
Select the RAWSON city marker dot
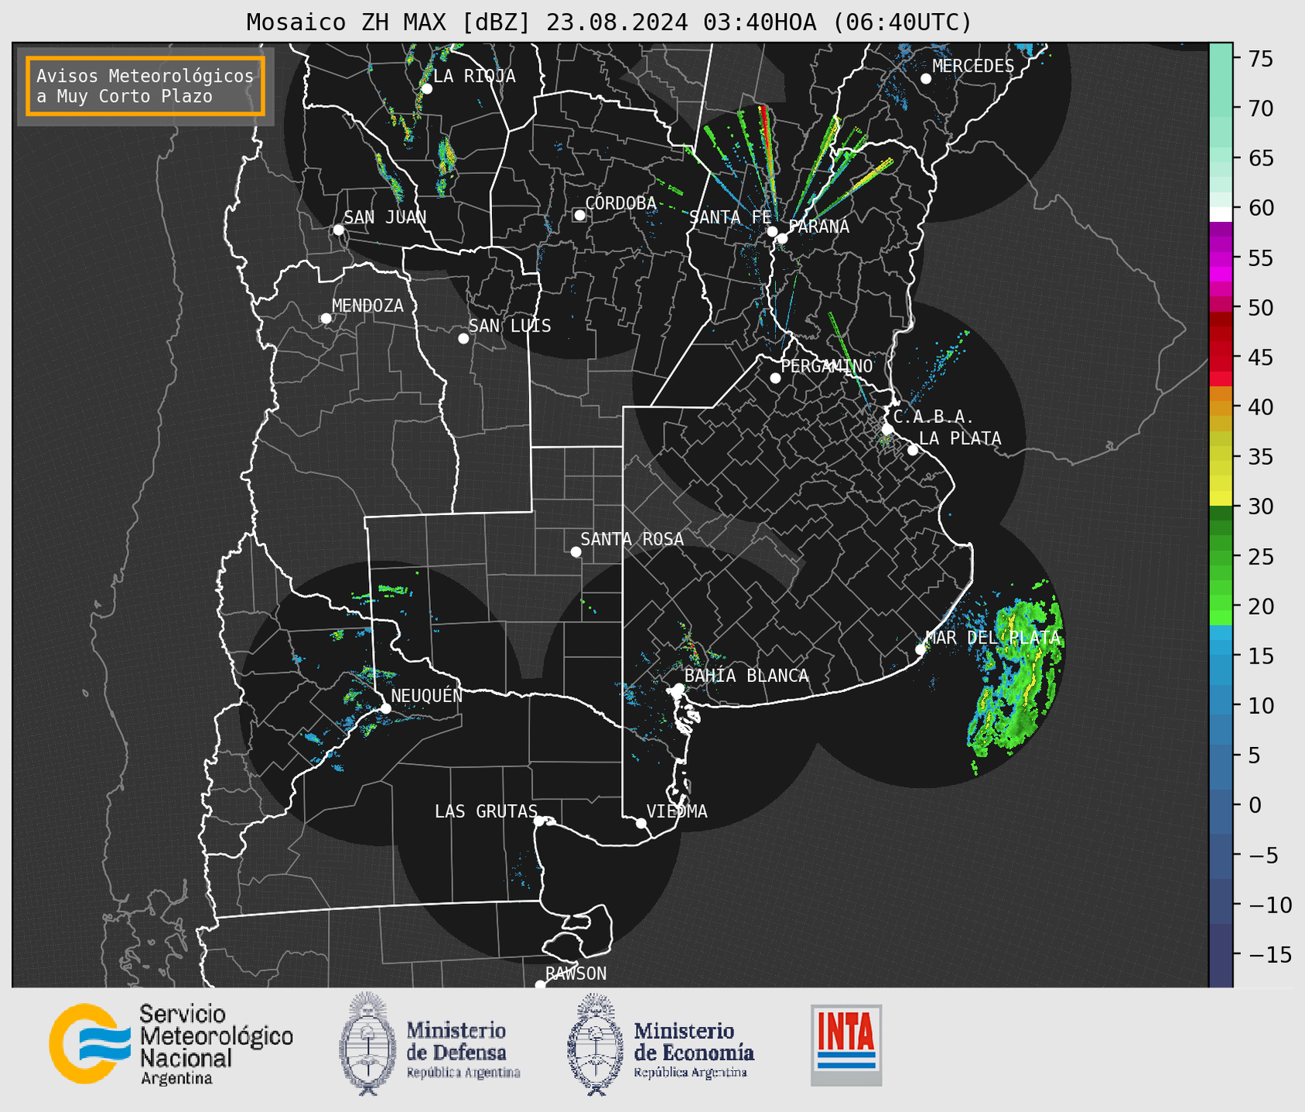[x=540, y=985]
